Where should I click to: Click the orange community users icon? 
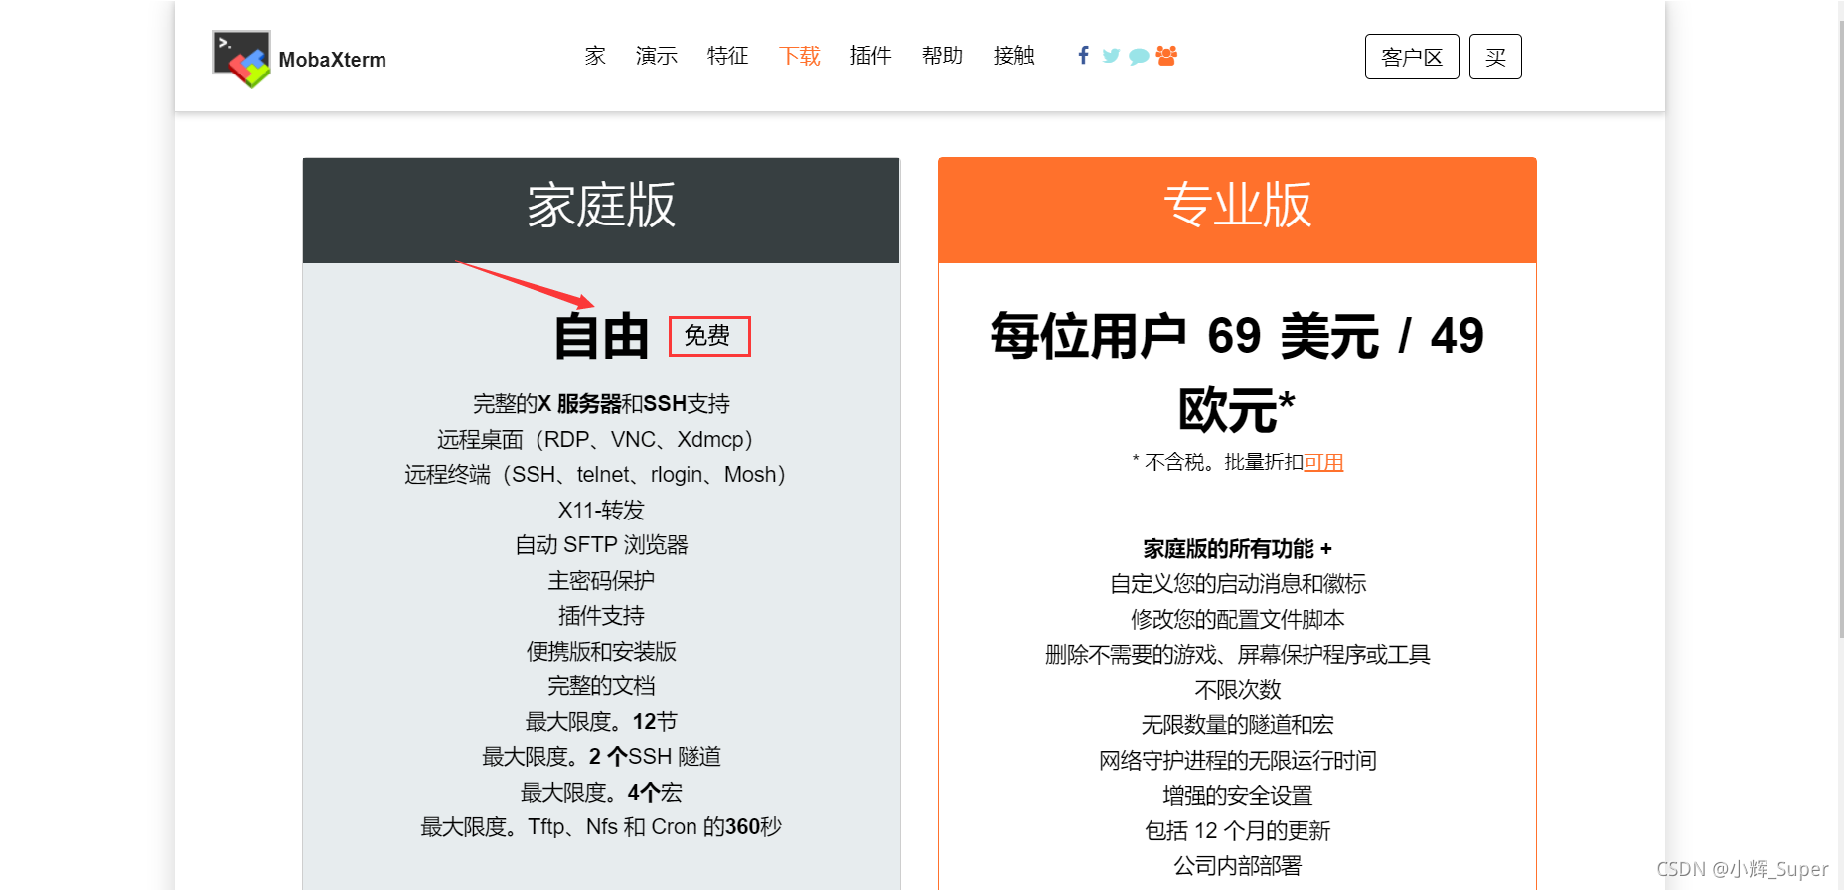tap(1166, 56)
